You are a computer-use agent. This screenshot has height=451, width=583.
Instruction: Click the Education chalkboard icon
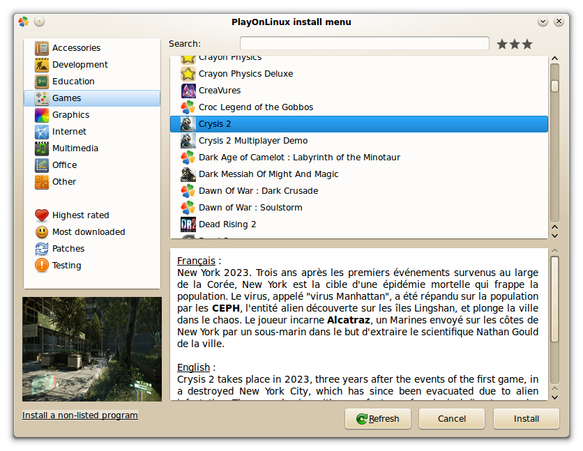pyautogui.click(x=42, y=82)
